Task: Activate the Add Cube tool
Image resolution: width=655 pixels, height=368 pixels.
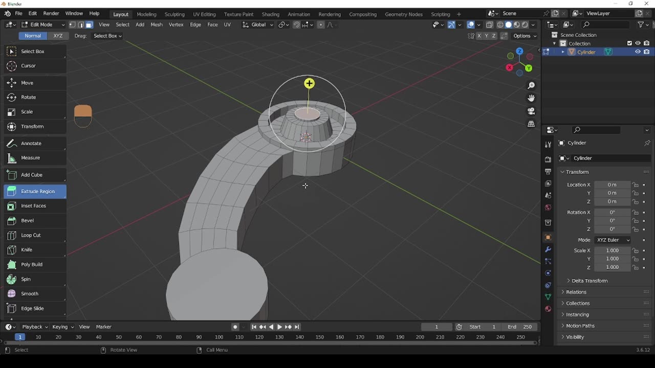Action: pos(35,175)
